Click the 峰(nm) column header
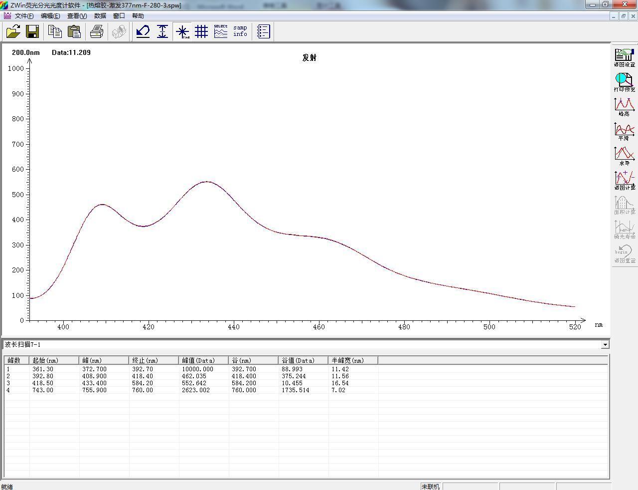Screen dimensions: 638x490 (x=104, y=360)
